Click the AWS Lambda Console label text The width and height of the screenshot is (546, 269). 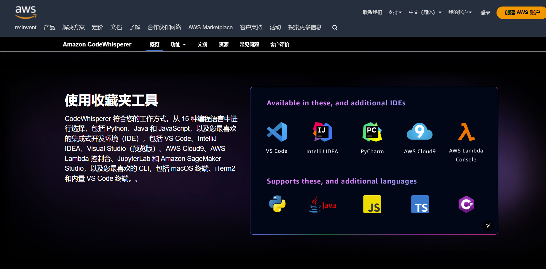coord(466,155)
